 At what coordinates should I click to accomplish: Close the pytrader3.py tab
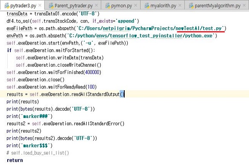click(x=40, y=6)
